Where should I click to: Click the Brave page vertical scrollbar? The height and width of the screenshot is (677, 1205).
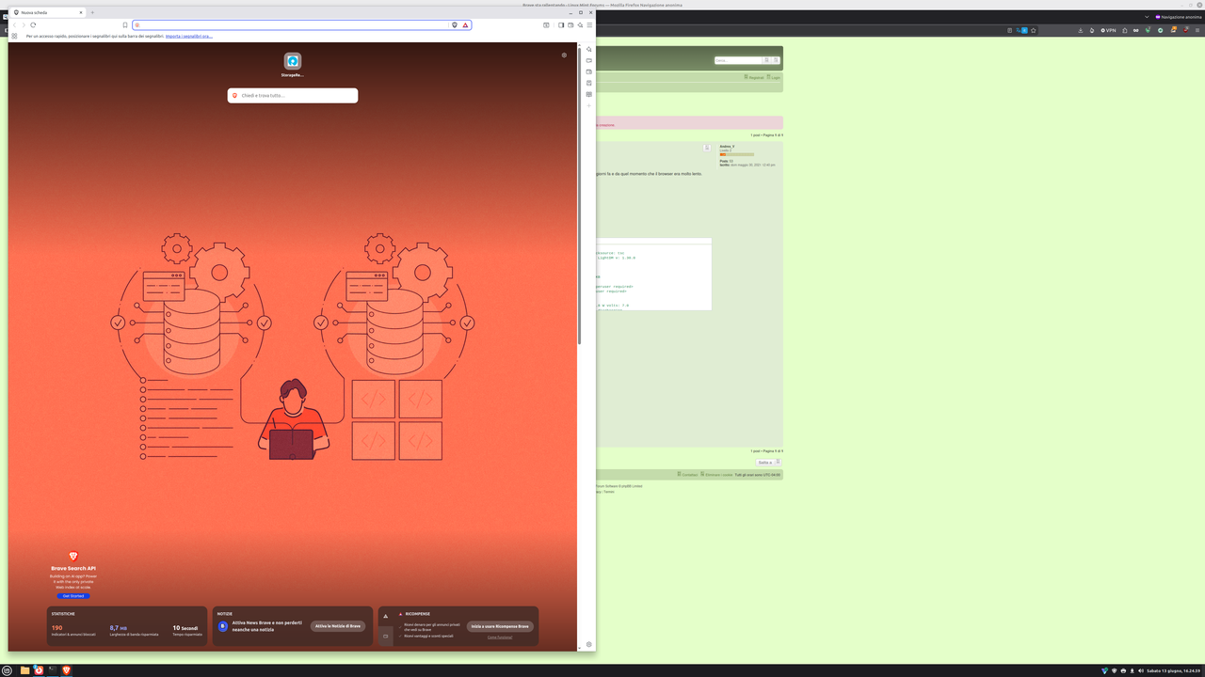(579, 194)
